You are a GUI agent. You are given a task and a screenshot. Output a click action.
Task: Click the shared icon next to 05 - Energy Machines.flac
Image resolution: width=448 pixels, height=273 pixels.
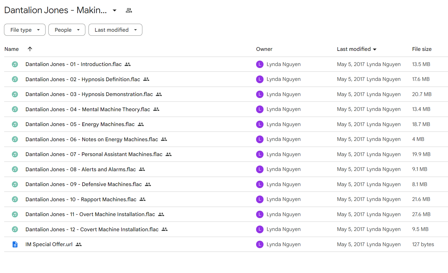[x=141, y=124]
